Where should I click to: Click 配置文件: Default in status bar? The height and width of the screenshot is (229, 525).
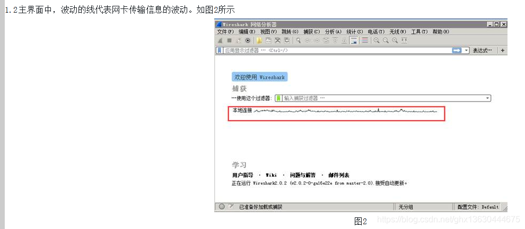(x=478, y=207)
